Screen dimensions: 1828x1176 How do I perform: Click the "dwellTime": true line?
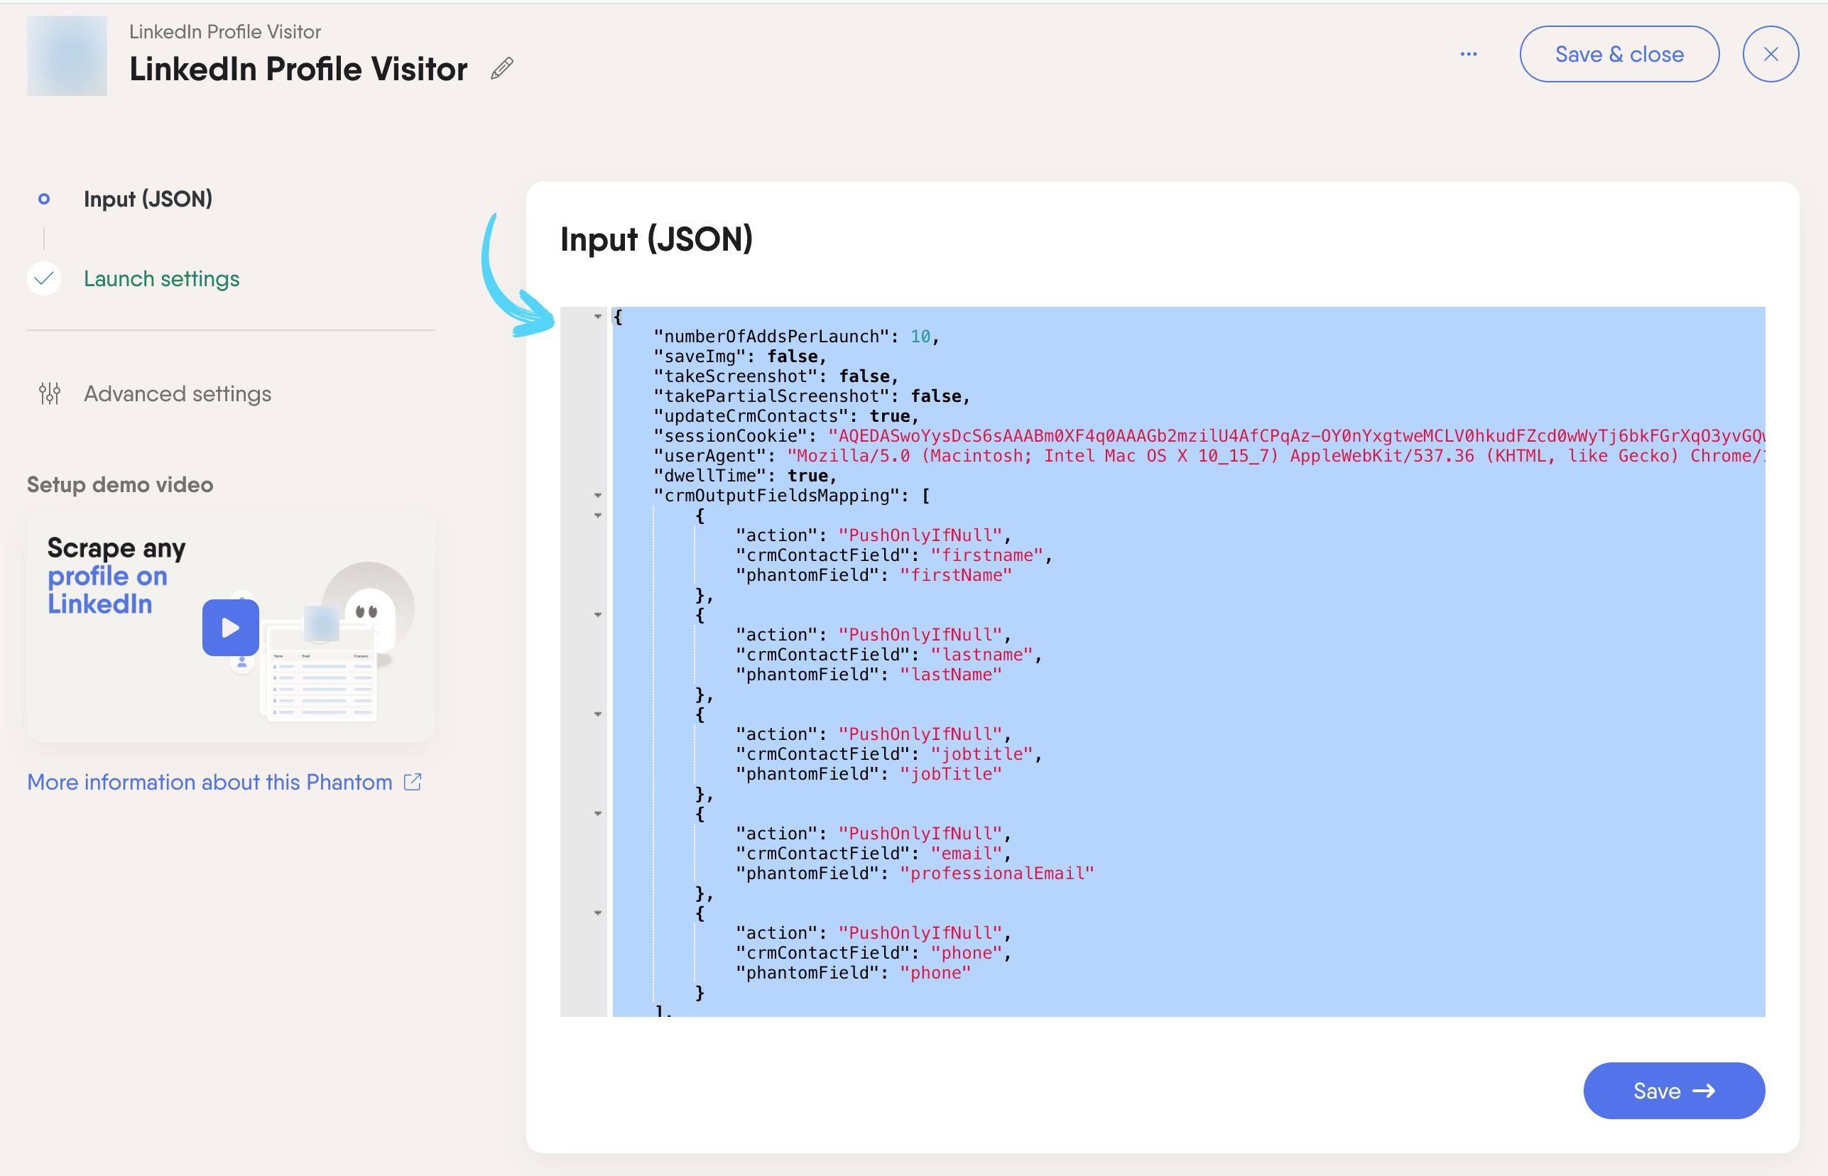(745, 476)
